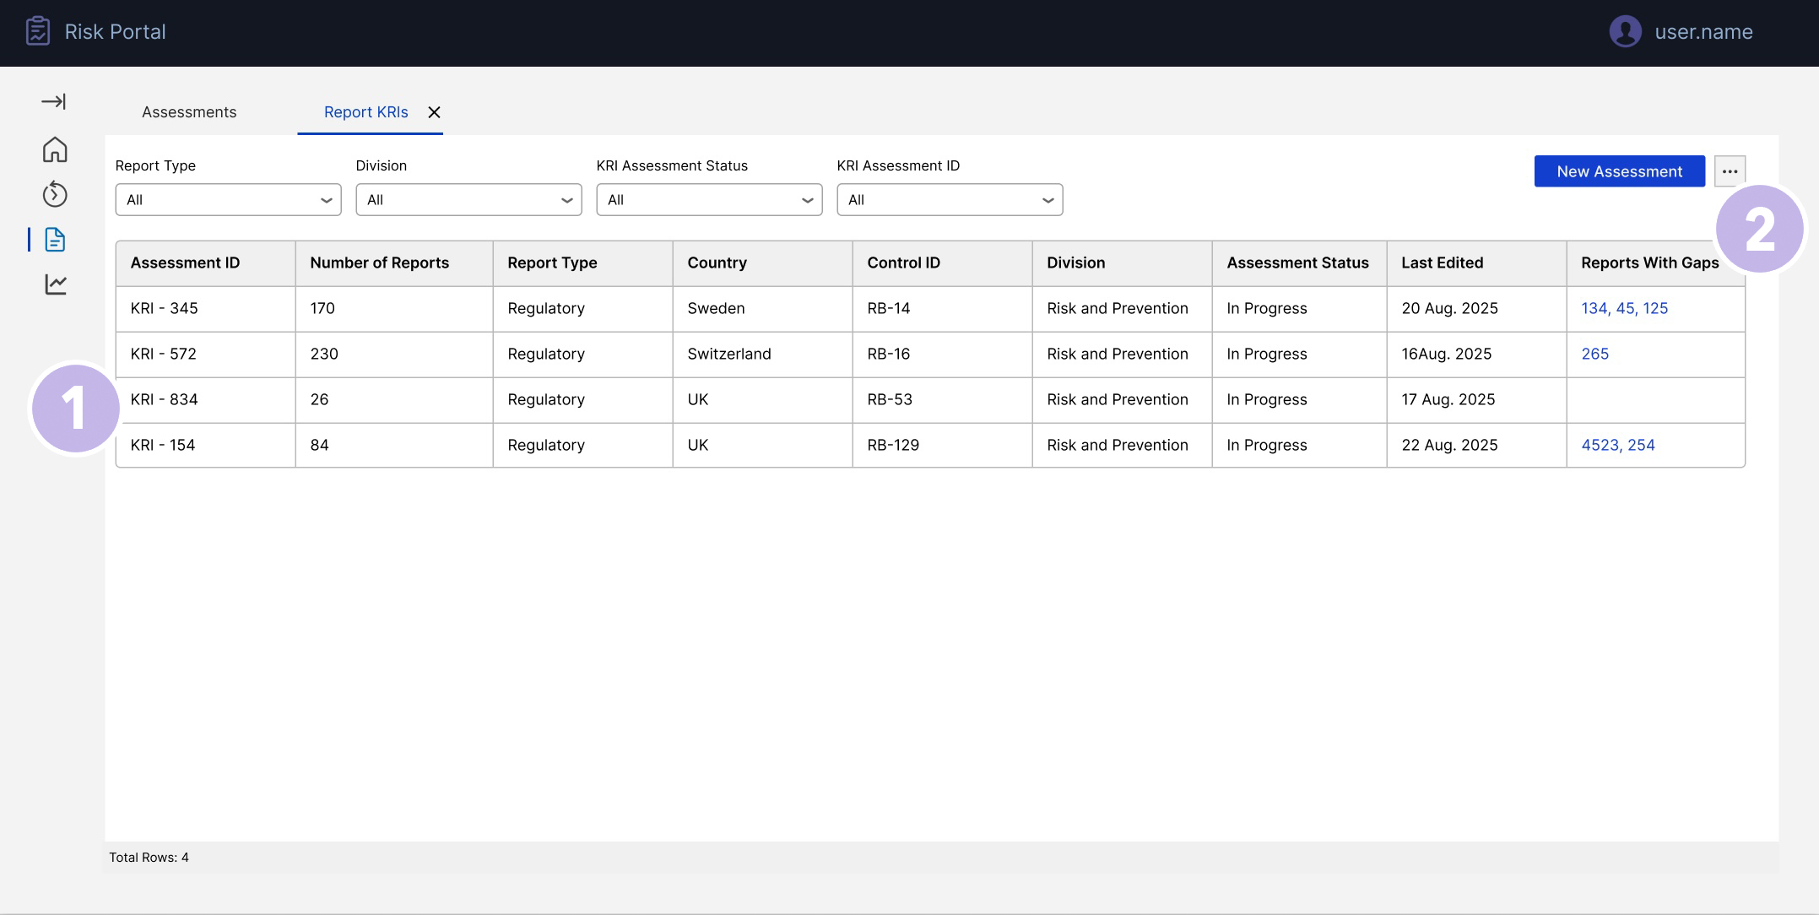Click the user.name label

tap(1703, 32)
